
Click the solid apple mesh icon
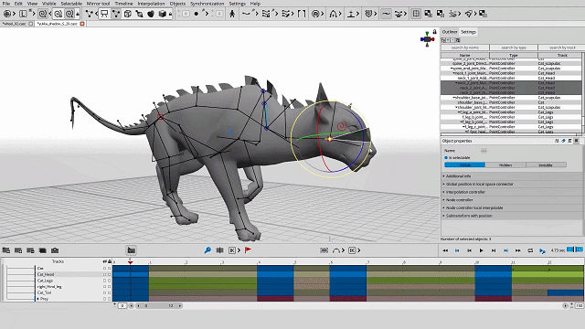(151, 14)
